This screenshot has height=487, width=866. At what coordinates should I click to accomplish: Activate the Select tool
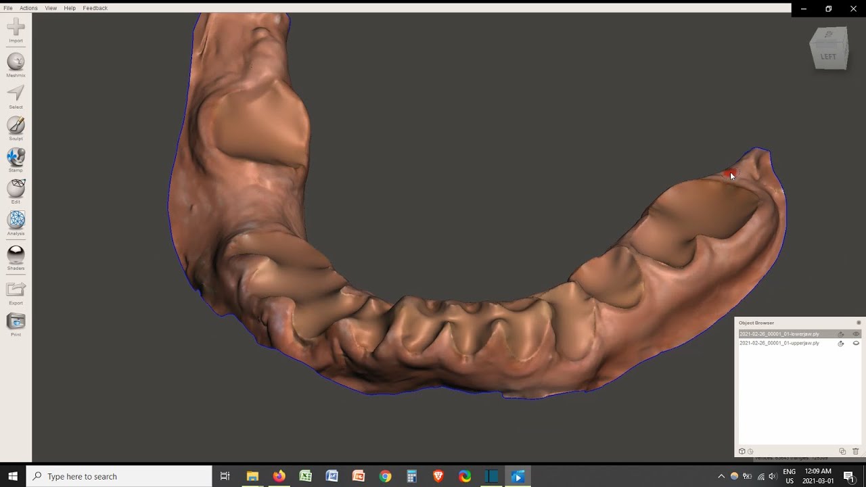tap(16, 97)
